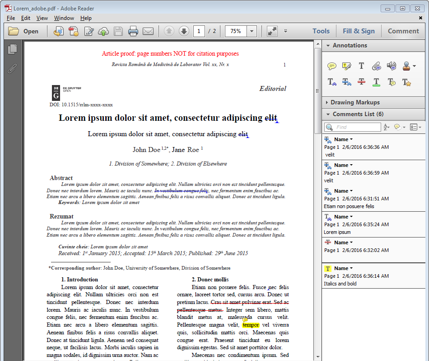Click the scroll down arrow
Image resolution: width=429 pixels, height=361 pixels.
coord(317,356)
